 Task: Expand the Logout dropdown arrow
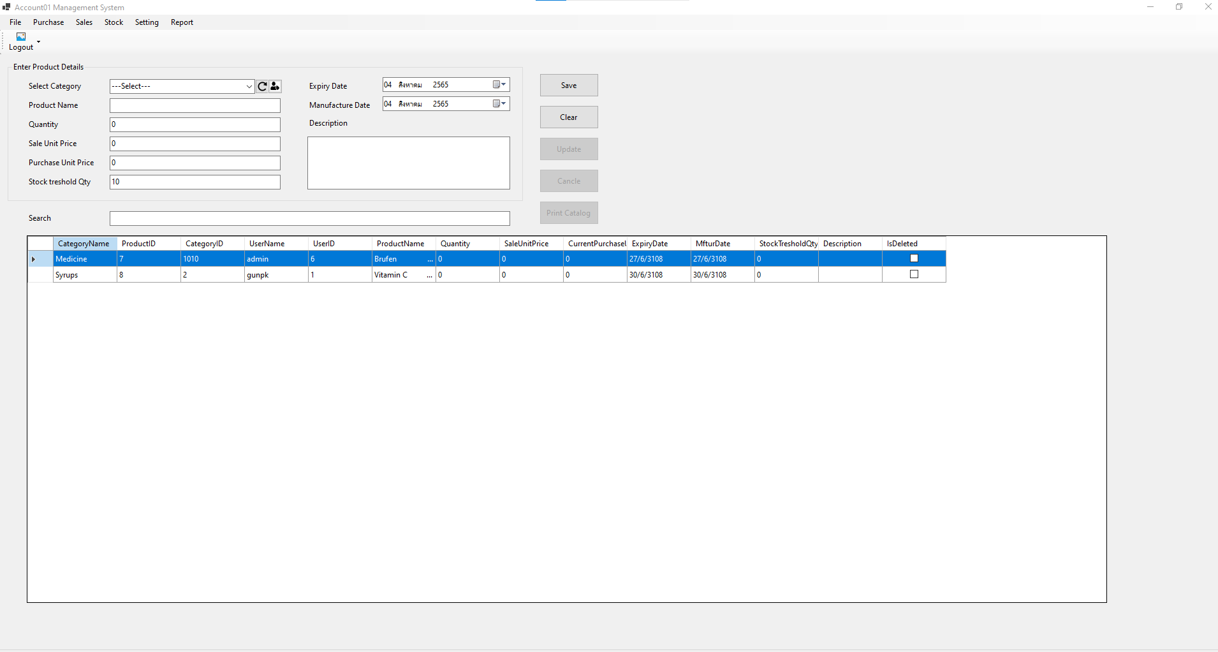(x=37, y=40)
